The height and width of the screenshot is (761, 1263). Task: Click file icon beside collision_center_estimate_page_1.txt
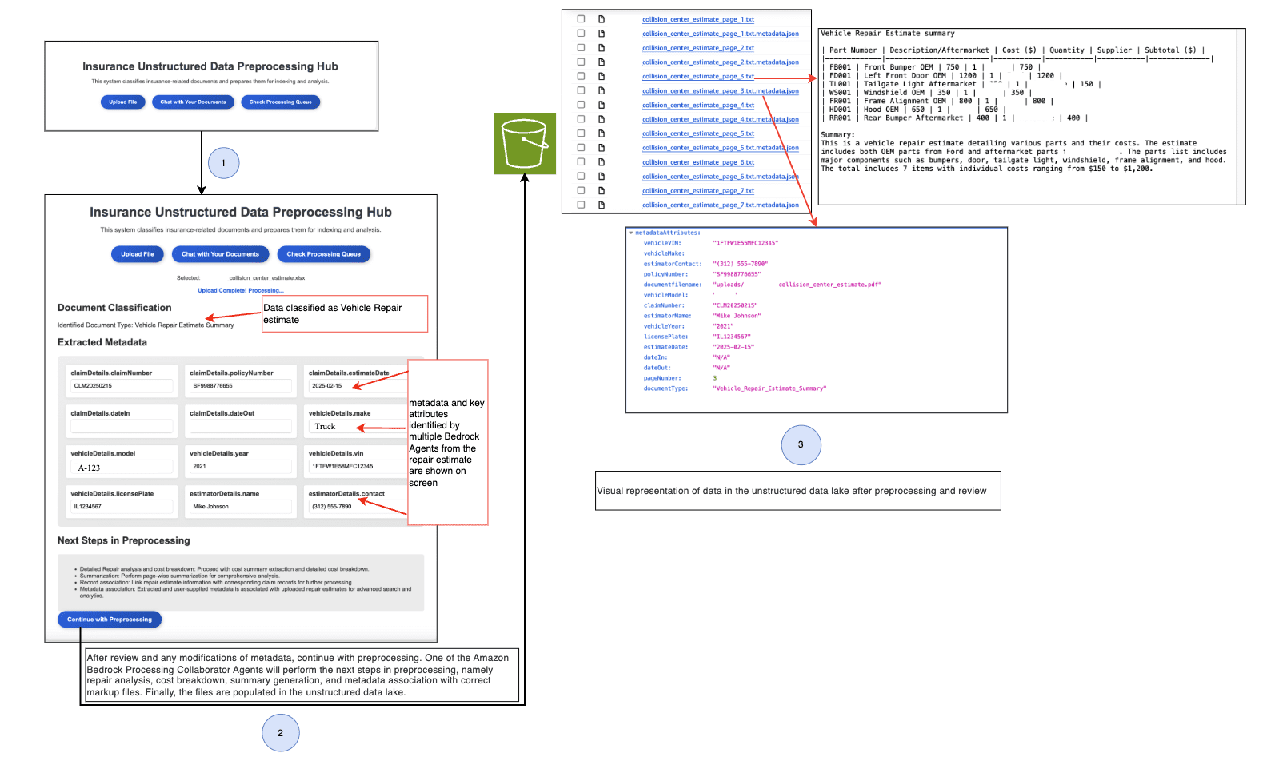(x=602, y=19)
